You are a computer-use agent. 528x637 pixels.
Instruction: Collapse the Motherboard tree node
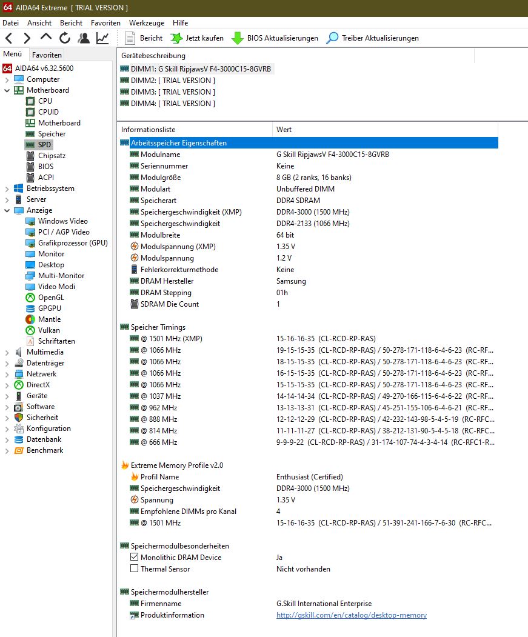(x=7, y=90)
